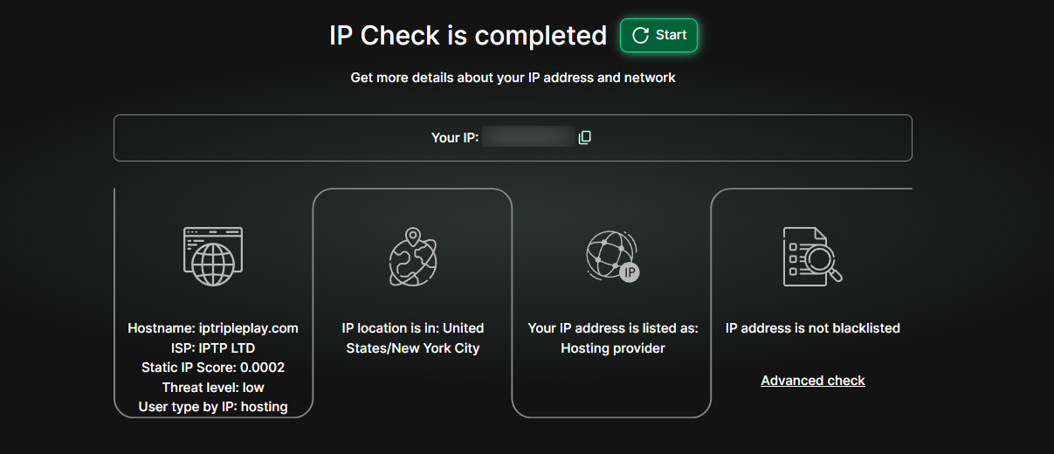This screenshot has height=454, width=1054.
Task: Click the network globe IP badge icon
Action: (611, 257)
